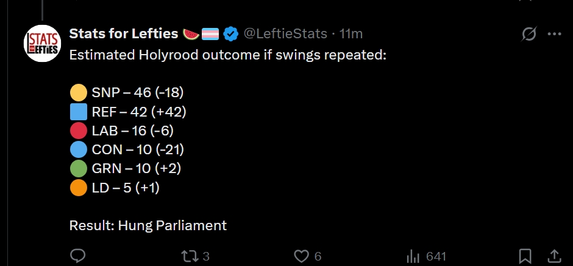Open the three-dot more options menu
The image size is (573, 266).
(554, 34)
